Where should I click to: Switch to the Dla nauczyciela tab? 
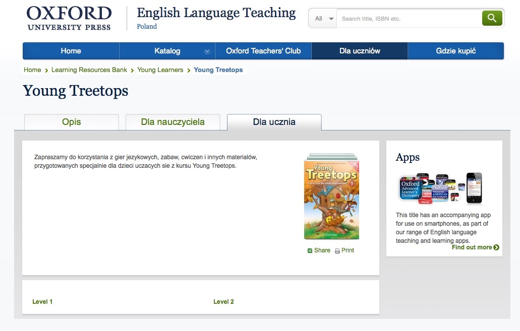pos(172,122)
